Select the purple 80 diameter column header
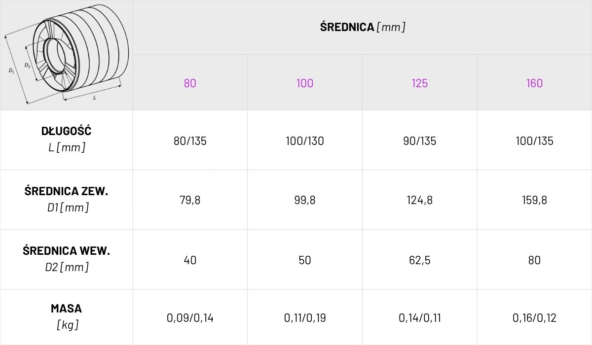The width and height of the screenshot is (592, 345). pyautogui.click(x=190, y=83)
